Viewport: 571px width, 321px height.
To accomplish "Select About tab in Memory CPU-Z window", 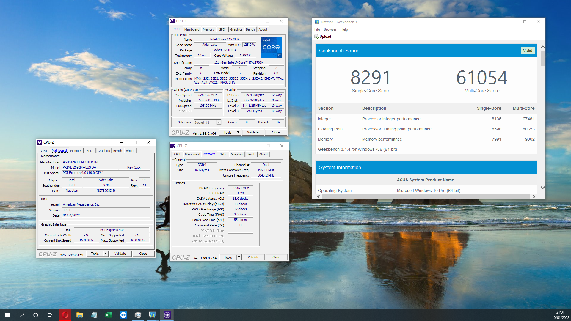I will point(263,154).
